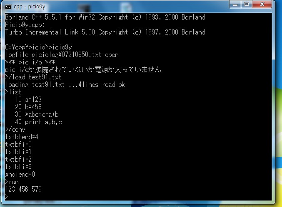Click the Borland C++ 5.5.1 copyright line
Screen dimensions: 282x207
click(x=105, y=17)
